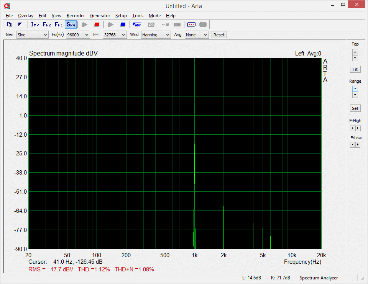Stop recording with the red square

[97, 24]
